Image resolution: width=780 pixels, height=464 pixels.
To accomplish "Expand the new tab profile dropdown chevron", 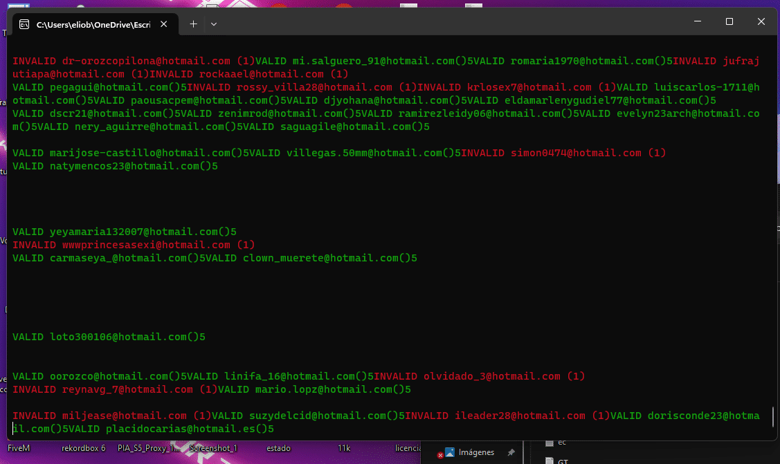I will pos(214,24).
